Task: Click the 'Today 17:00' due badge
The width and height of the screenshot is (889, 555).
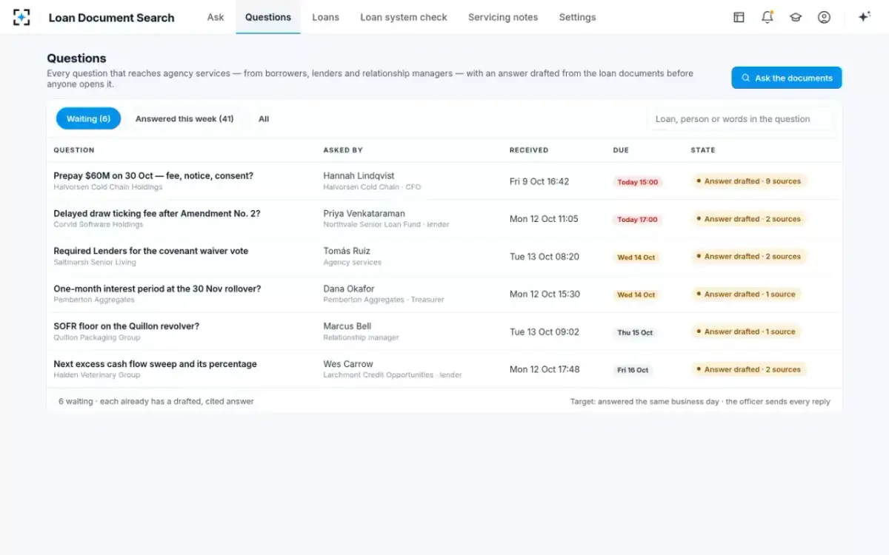Action: [637, 219]
